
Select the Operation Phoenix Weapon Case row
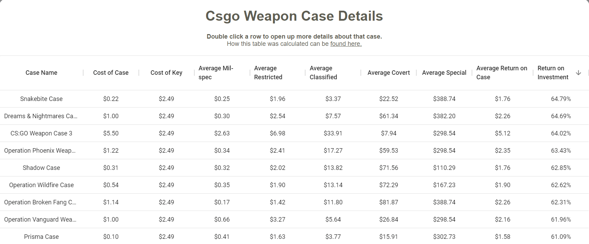click(x=294, y=151)
